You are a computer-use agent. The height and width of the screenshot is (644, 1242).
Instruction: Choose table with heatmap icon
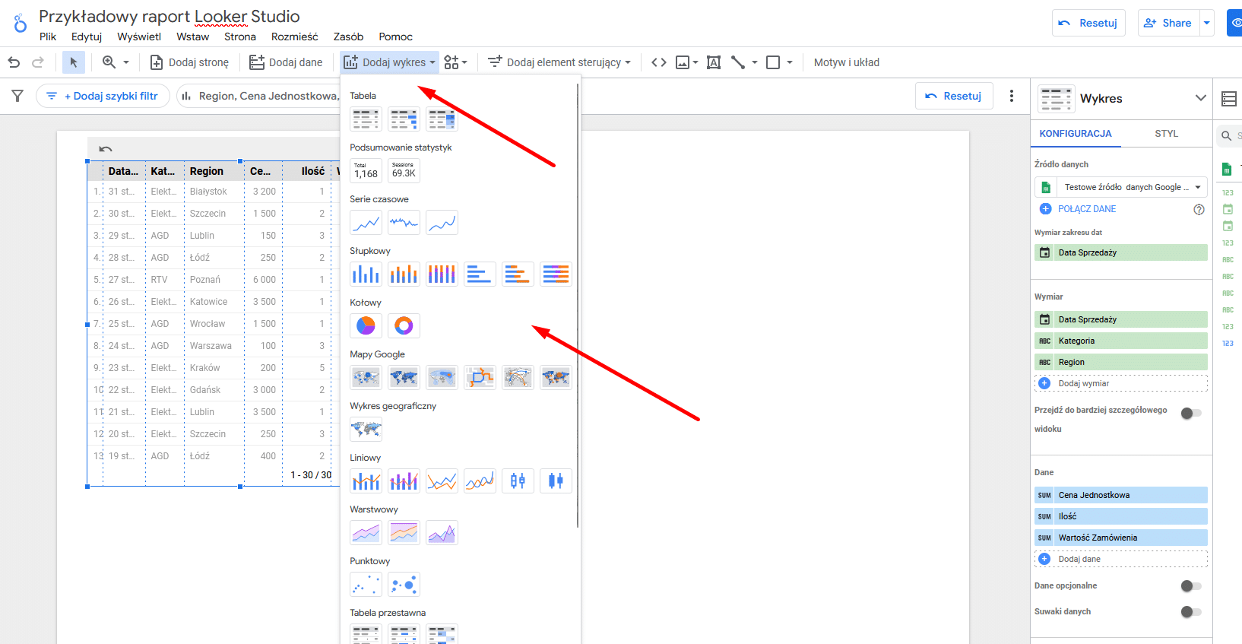pyautogui.click(x=442, y=119)
